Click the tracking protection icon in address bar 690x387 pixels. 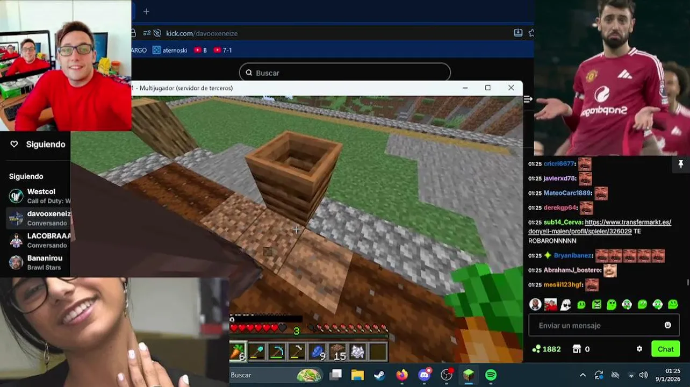point(157,33)
